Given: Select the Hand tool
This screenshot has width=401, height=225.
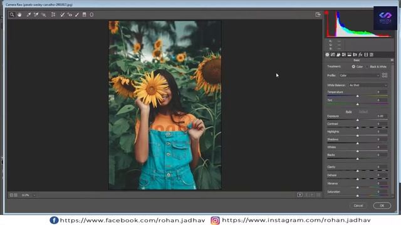Looking at the screenshot, I should [x=19, y=15].
